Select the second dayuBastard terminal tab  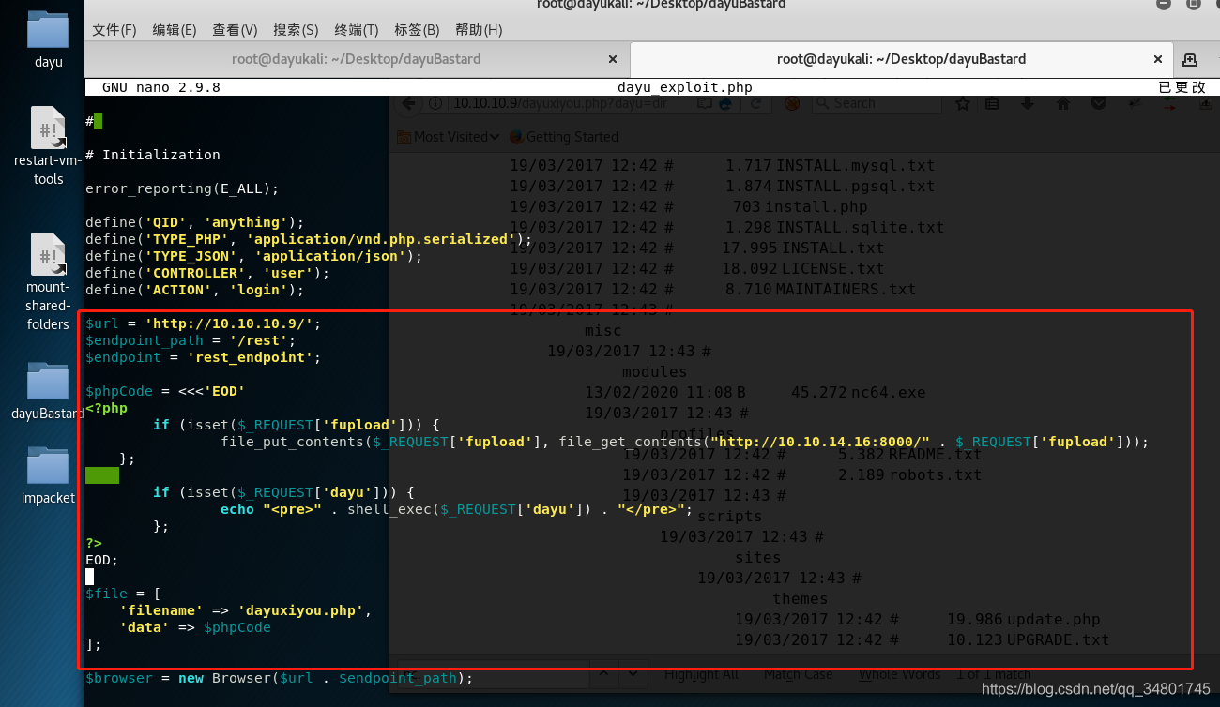pyautogui.click(x=901, y=59)
